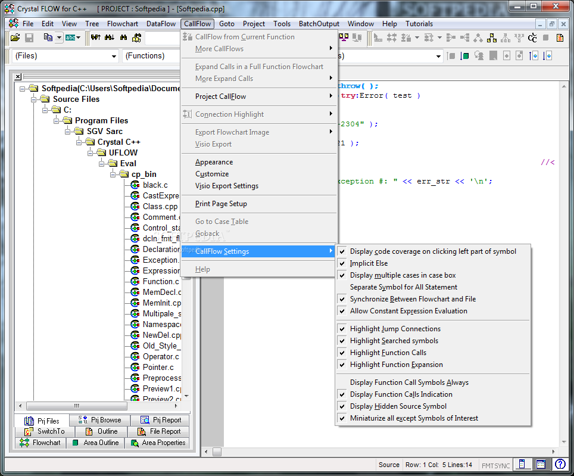Toggle Highlight Jump Connections
574x476 pixels.
[x=433, y=329]
